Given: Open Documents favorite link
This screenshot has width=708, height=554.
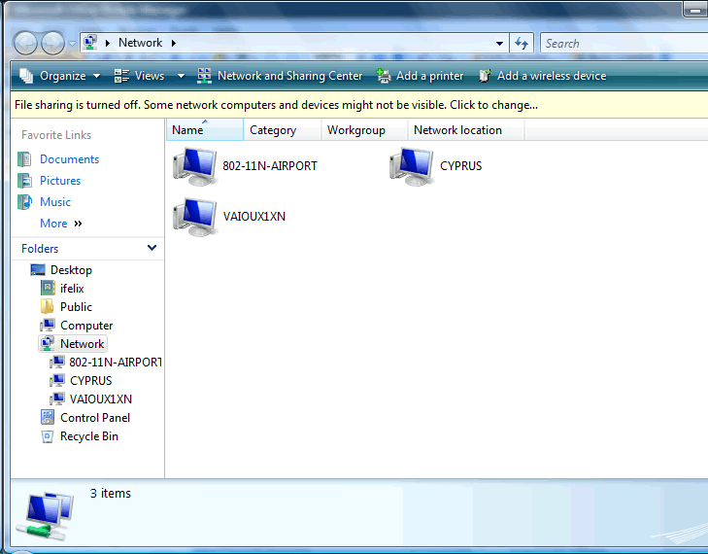Looking at the screenshot, I should 69,159.
